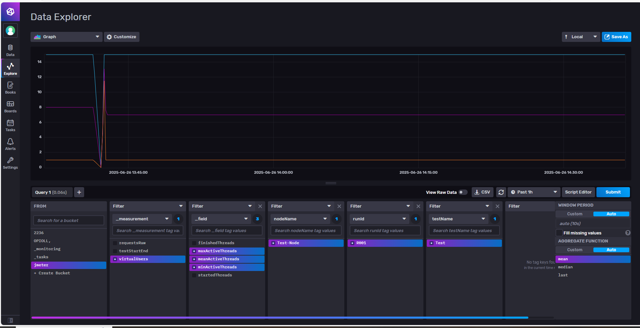
Task: Open the Boards (dashboards) section
Action: (10, 107)
